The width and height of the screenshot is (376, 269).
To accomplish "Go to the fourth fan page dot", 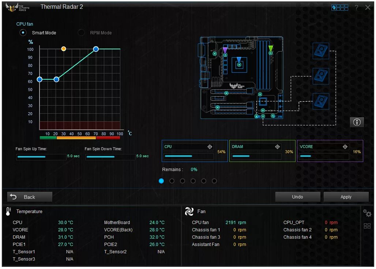I will (x=193, y=181).
